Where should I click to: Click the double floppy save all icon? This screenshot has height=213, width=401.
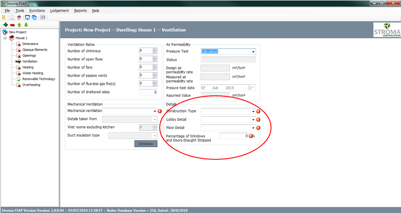[x=34, y=18]
